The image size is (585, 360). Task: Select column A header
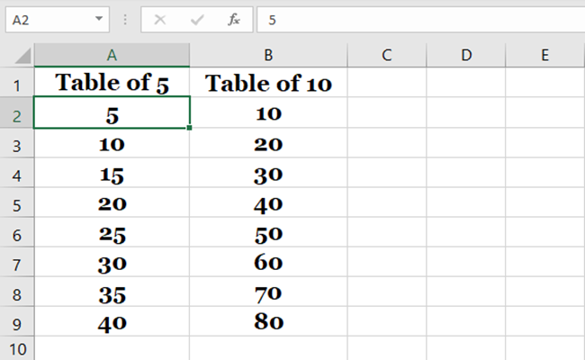tap(112, 55)
